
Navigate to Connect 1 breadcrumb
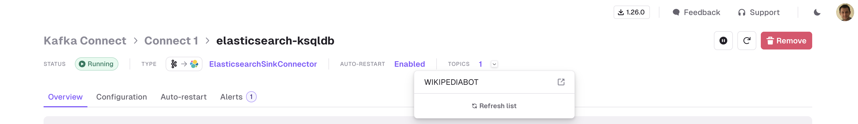(x=171, y=40)
